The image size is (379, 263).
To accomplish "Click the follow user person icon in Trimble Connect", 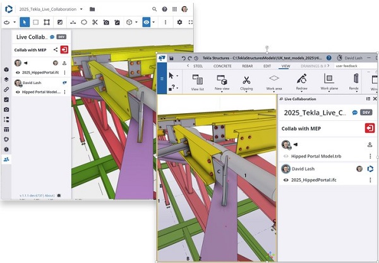I will click(x=64, y=63).
